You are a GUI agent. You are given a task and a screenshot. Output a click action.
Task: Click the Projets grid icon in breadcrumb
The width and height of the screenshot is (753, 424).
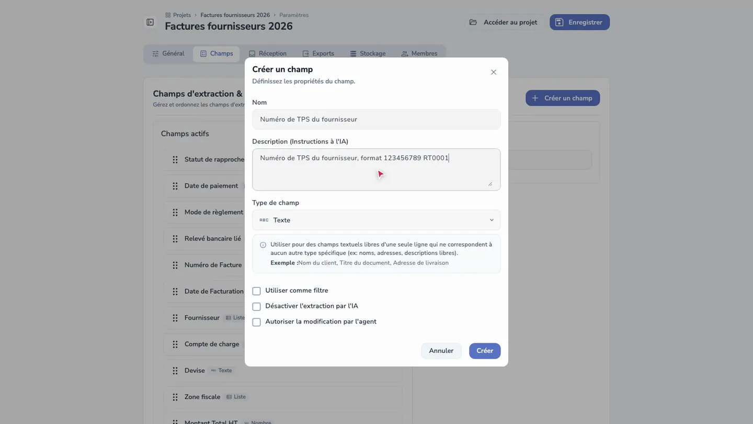point(168,15)
